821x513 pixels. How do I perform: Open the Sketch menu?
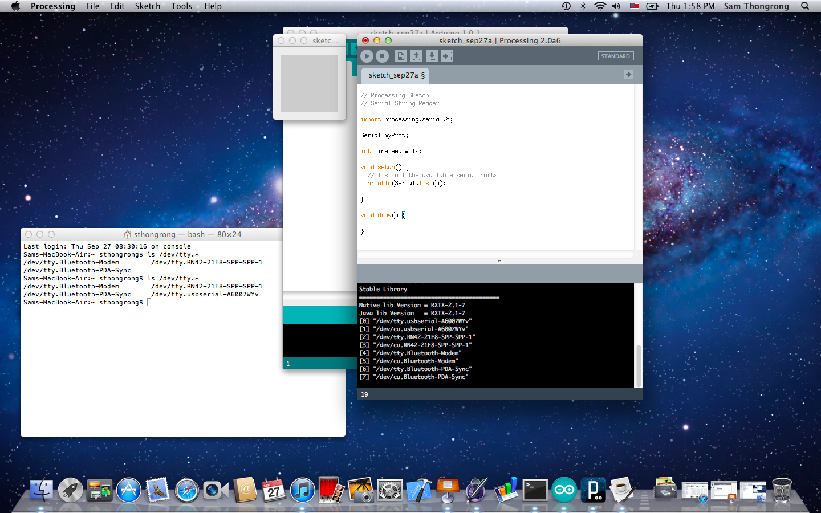pyautogui.click(x=148, y=6)
